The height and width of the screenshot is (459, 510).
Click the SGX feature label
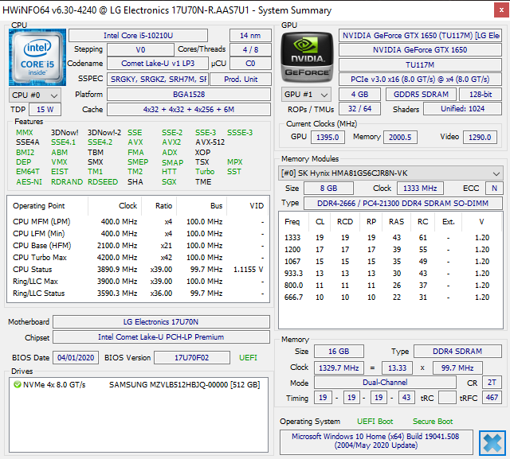[169, 182]
